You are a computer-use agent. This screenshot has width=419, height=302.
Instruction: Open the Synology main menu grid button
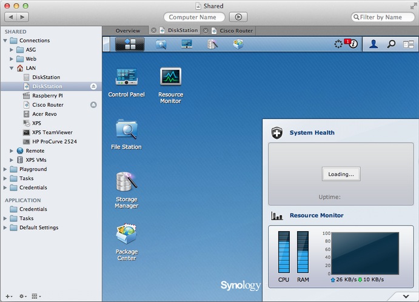tap(129, 44)
